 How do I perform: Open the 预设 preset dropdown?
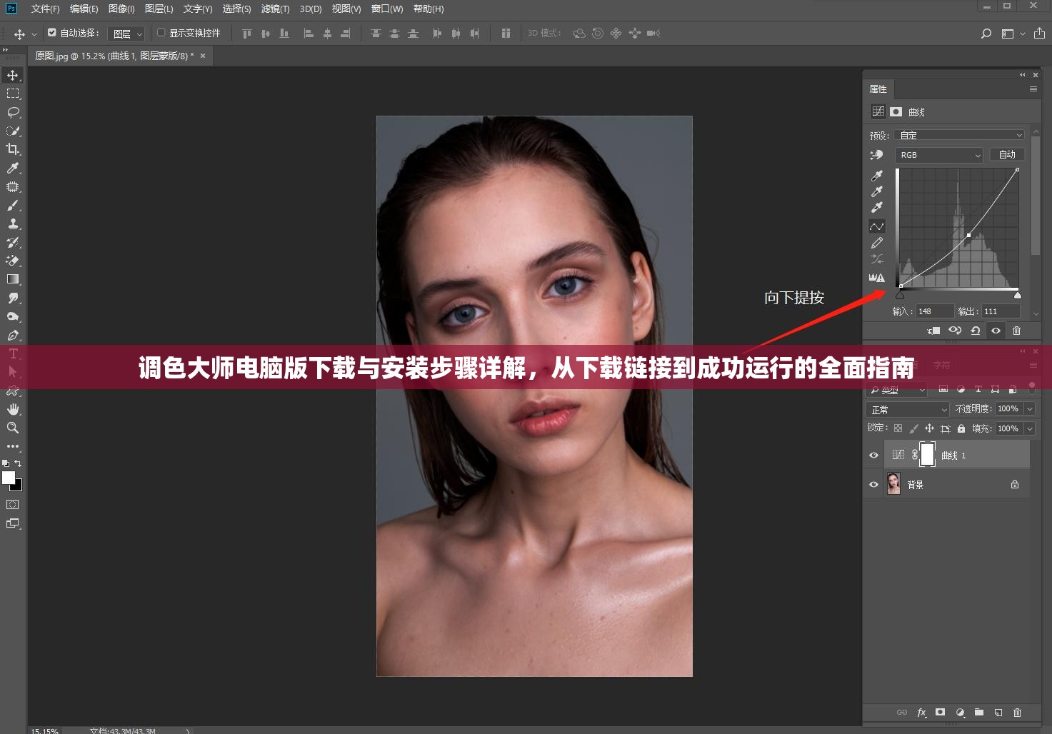coord(959,135)
